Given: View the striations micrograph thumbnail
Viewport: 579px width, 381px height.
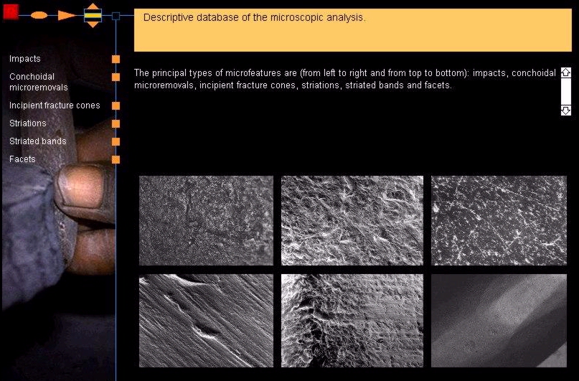Looking at the screenshot, I should tap(206, 321).
